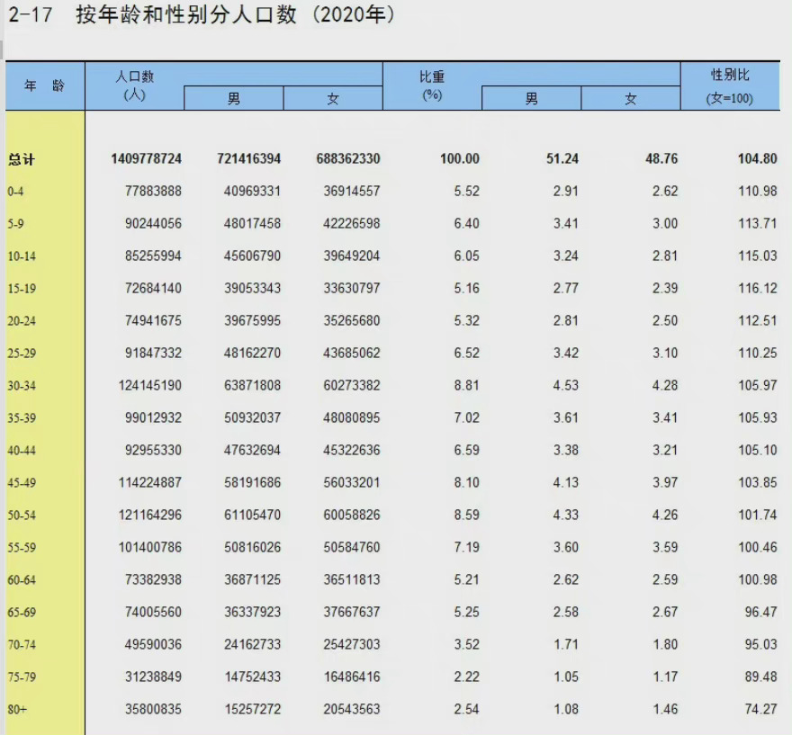Click the '0-4' age row label
Viewport: 792px width, 735px height.
[15, 192]
